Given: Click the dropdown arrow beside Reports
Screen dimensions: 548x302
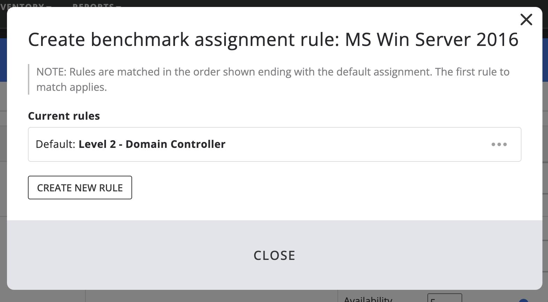Looking at the screenshot, I should 119,6.
